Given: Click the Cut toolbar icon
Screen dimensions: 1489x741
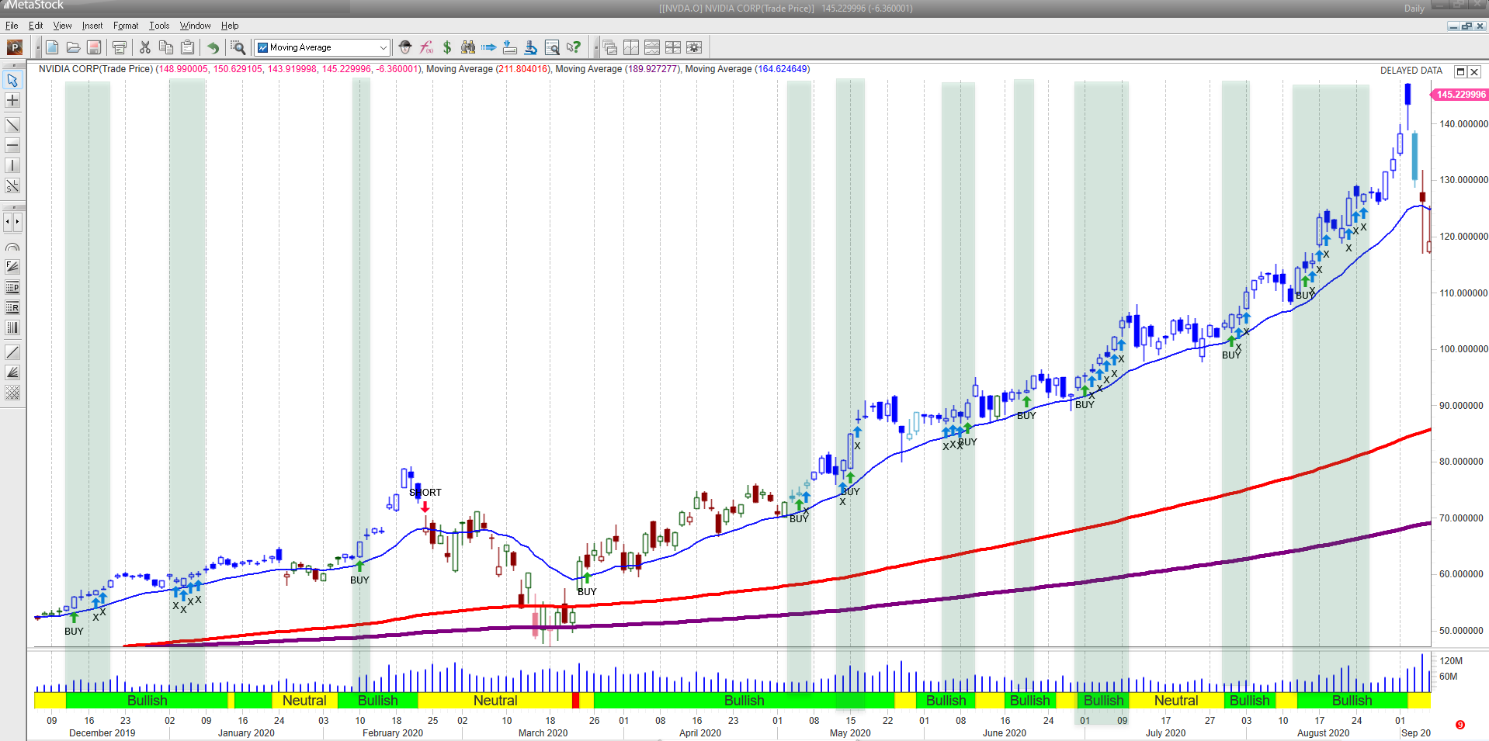Looking at the screenshot, I should pos(145,47).
